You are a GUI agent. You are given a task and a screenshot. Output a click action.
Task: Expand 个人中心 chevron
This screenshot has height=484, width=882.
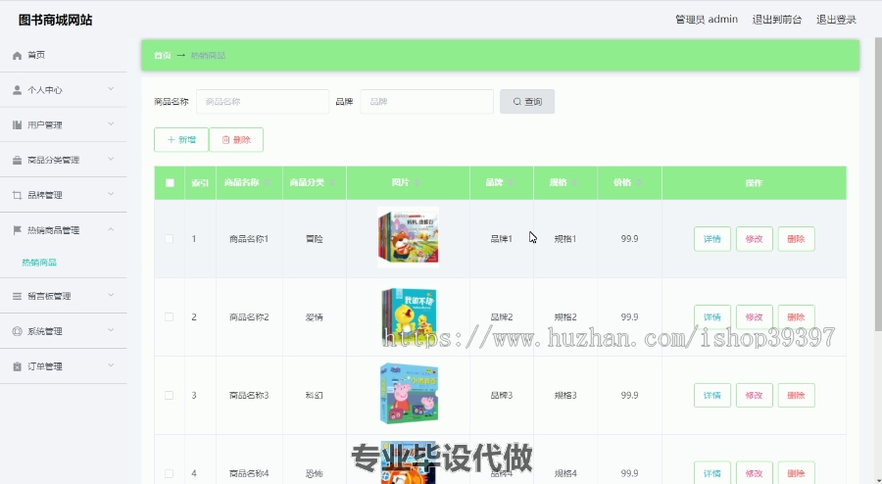tap(111, 89)
